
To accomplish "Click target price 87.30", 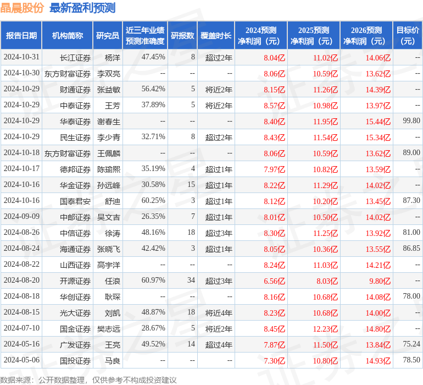I will point(411,200).
